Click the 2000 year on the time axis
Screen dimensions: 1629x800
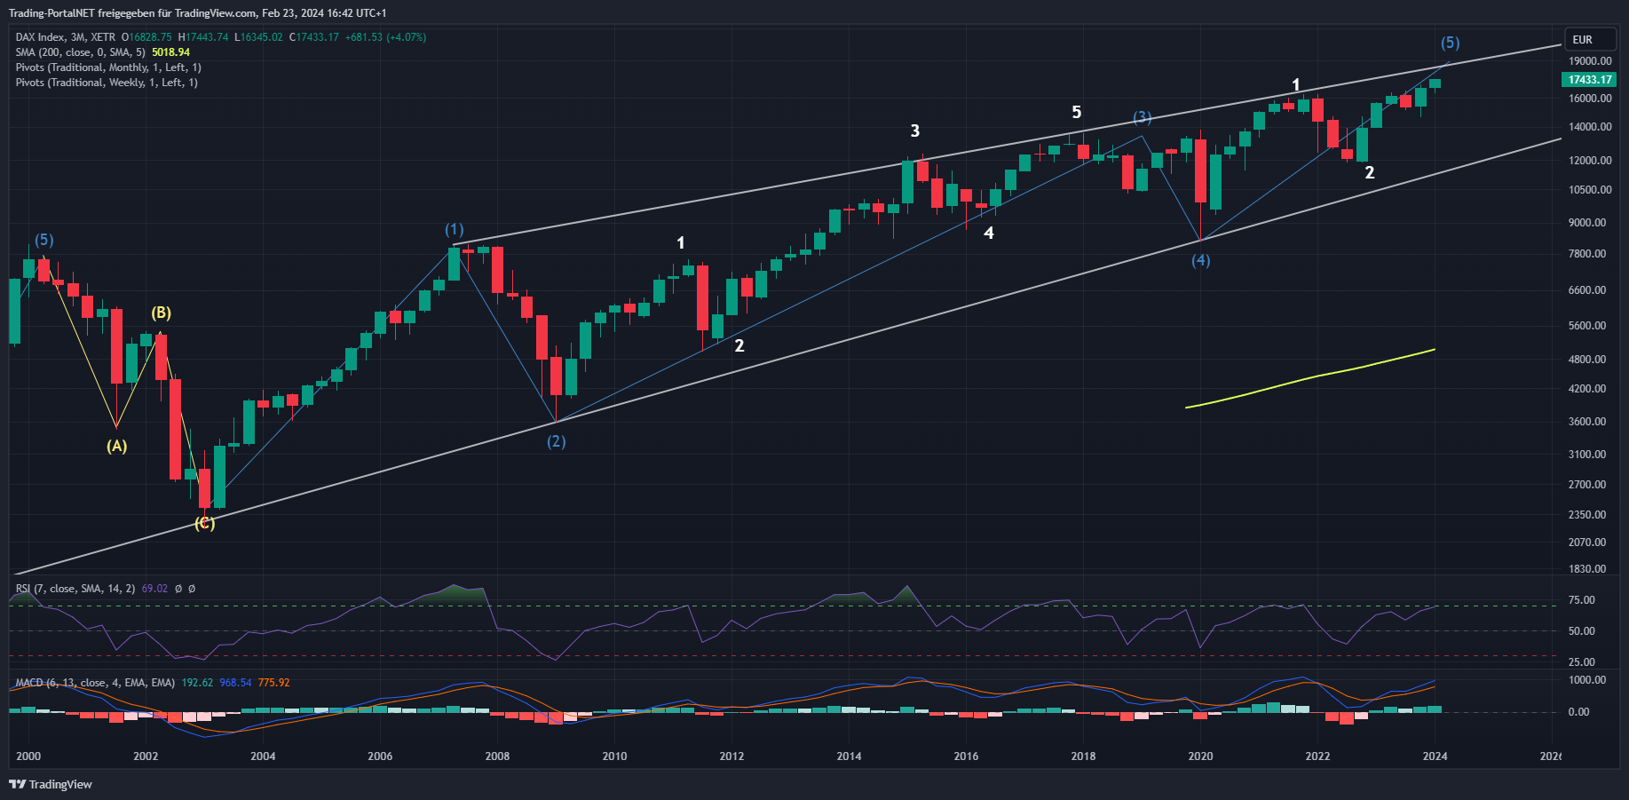coord(28,756)
